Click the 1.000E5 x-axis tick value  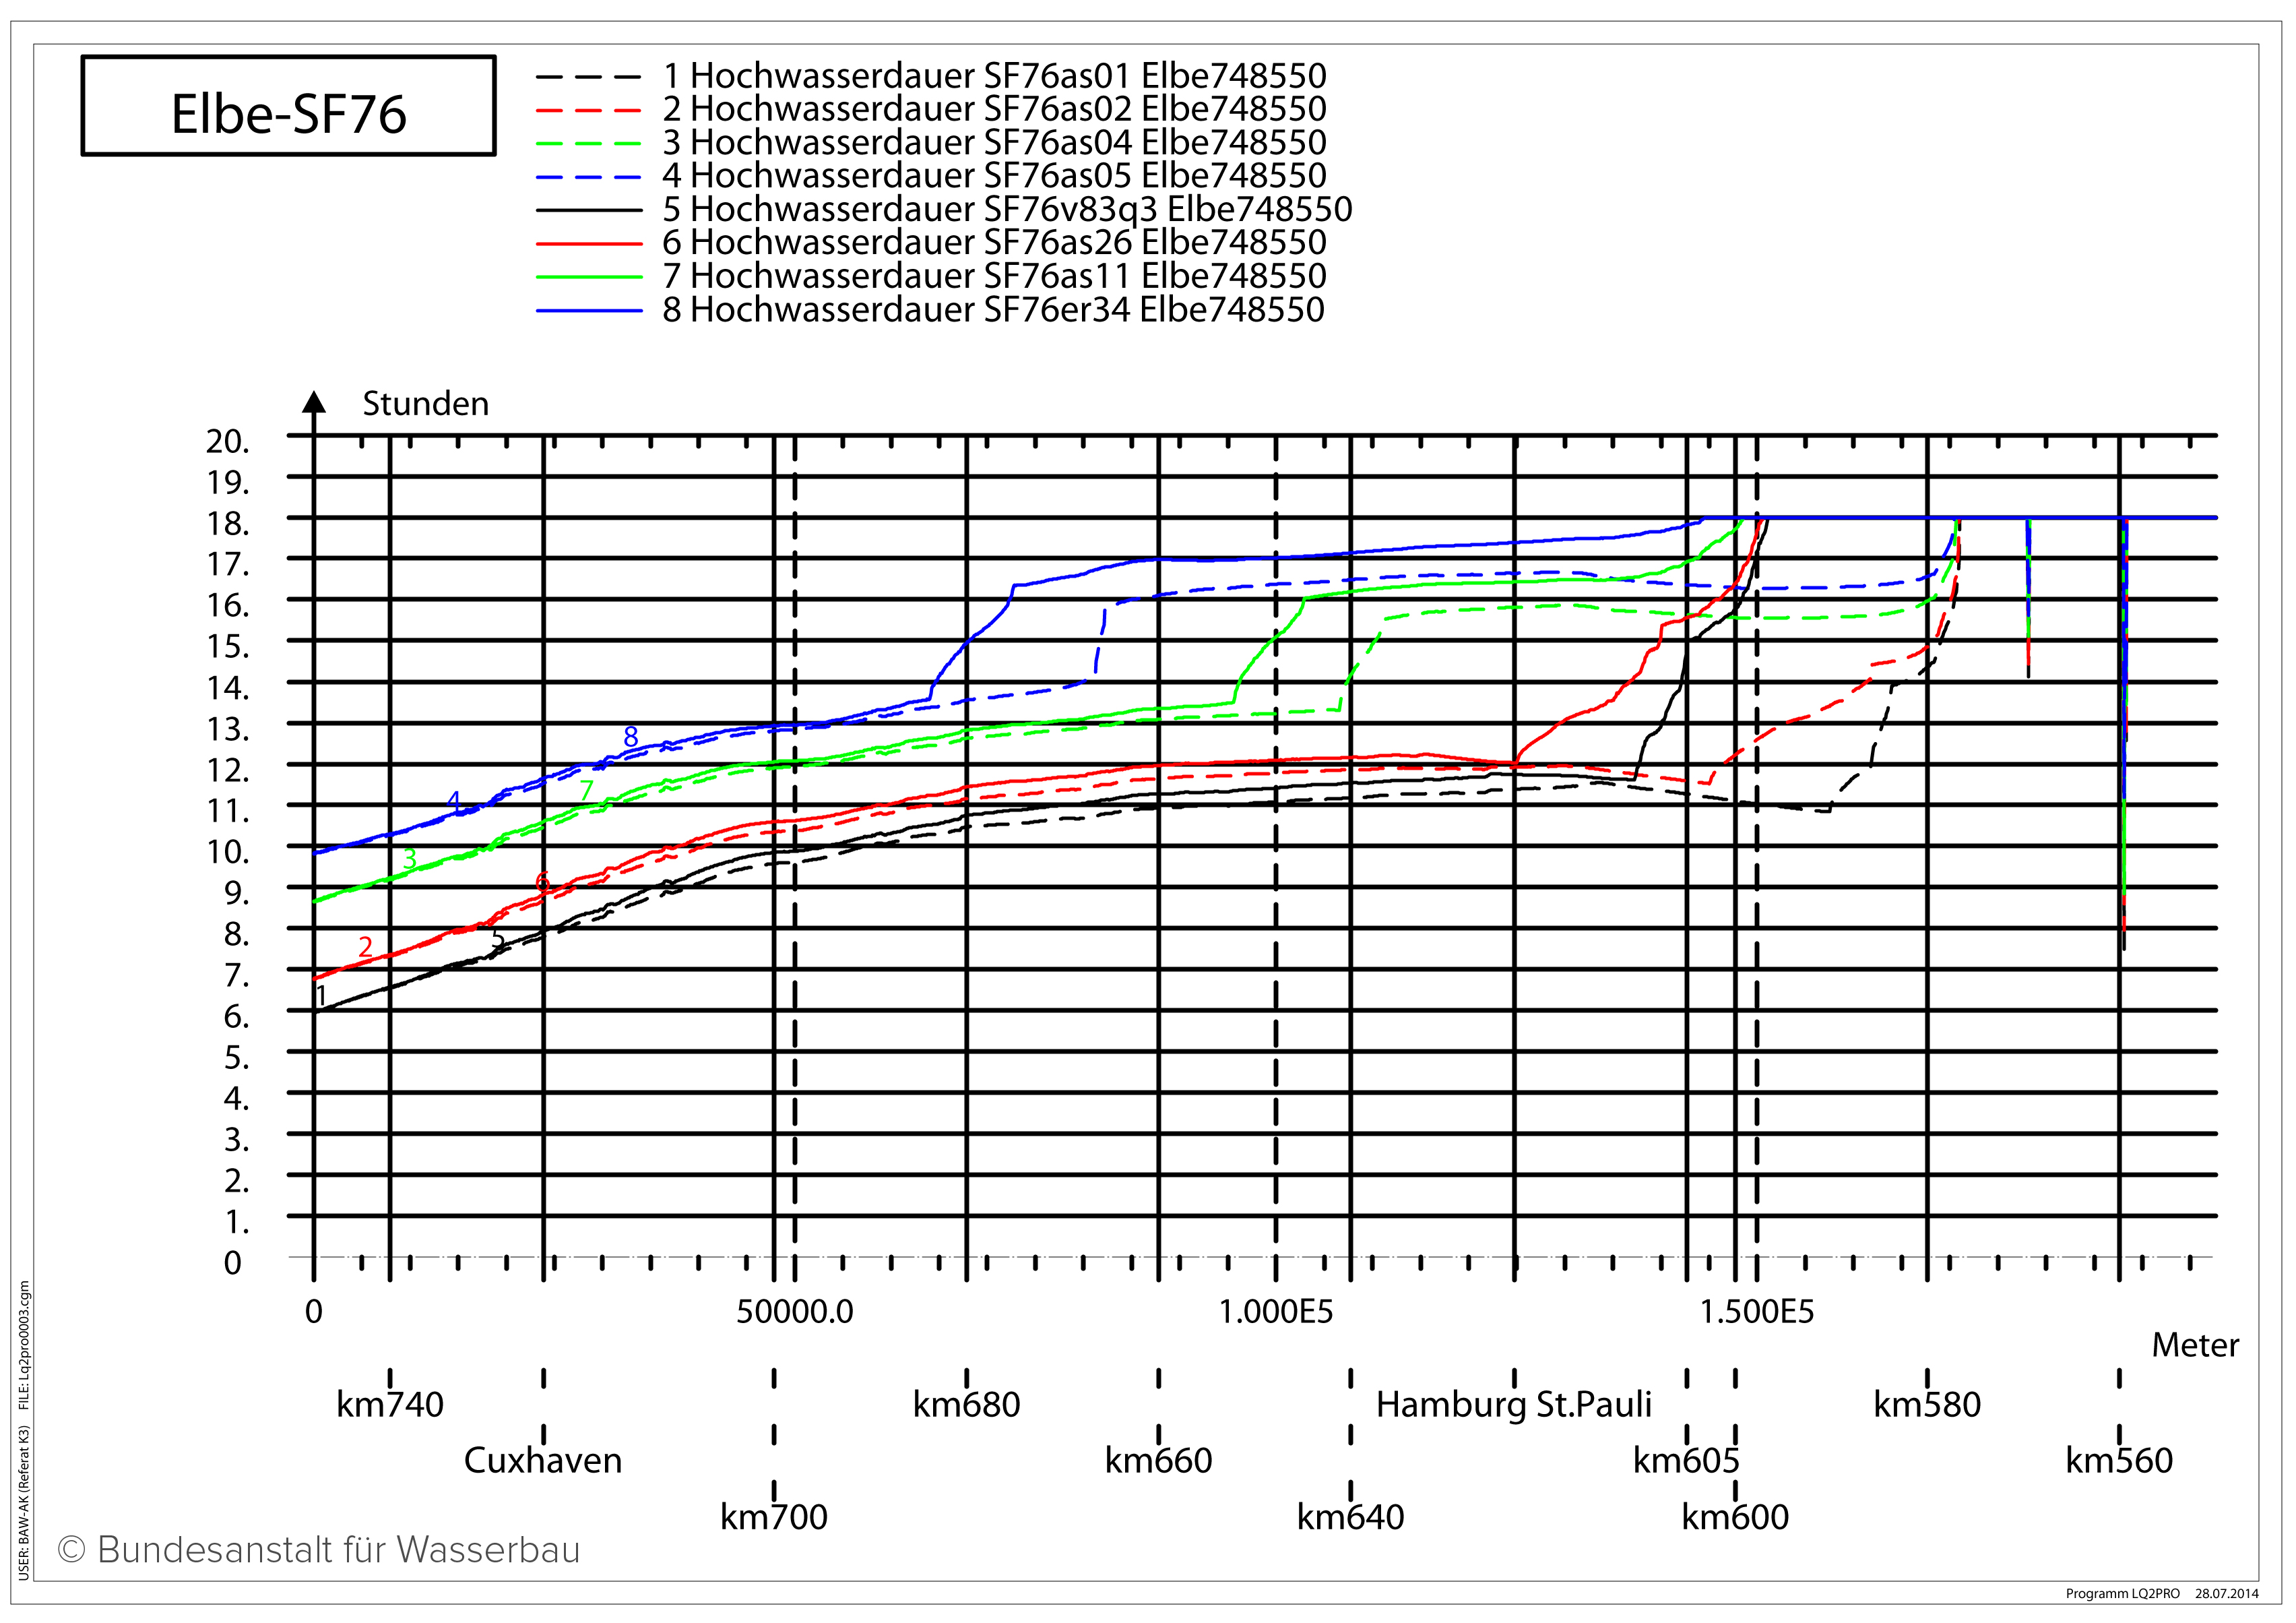(1275, 1312)
